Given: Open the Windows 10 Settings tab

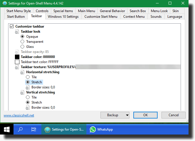Looking at the screenshot, I should [x=63, y=17].
